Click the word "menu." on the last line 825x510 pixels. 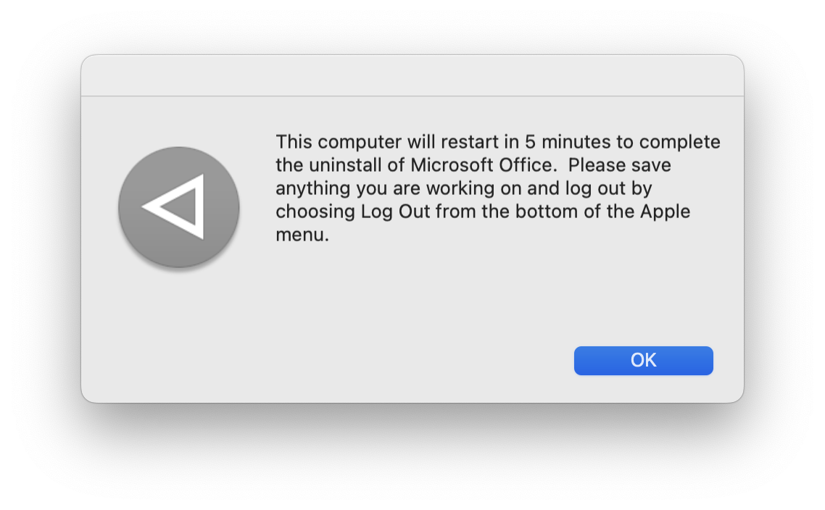302,235
